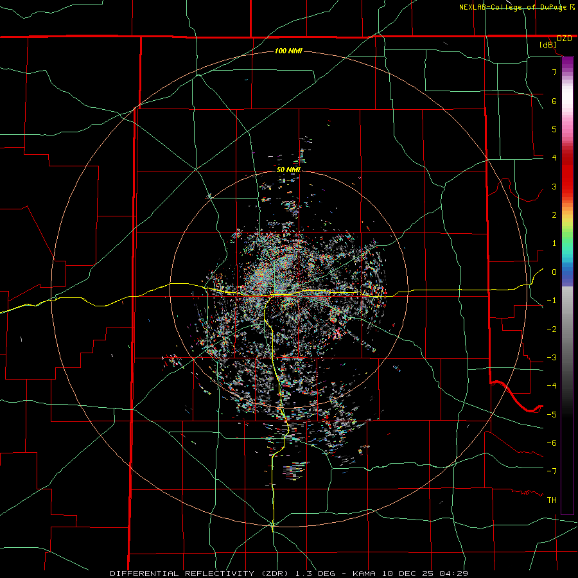The height and width of the screenshot is (578, 578).
Task: Click the "[dB]" unit label above the scale
Action: click(548, 45)
